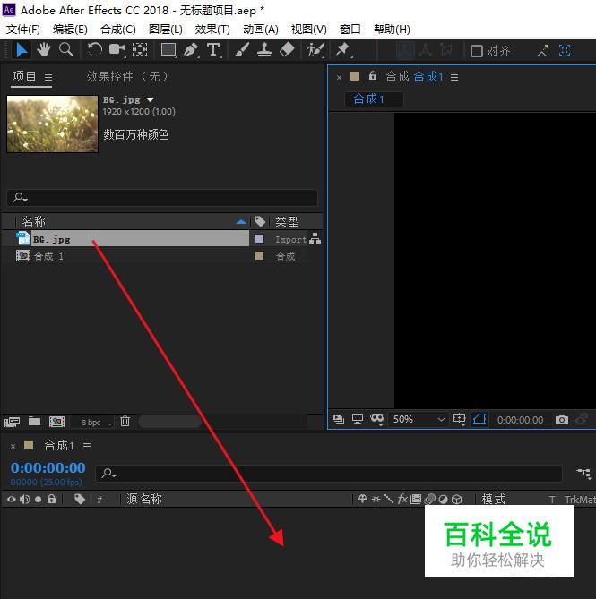Select the Rectangle shape tool
Viewport: 596px width, 599px height.
pyautogui.click(x=168, y=50)
